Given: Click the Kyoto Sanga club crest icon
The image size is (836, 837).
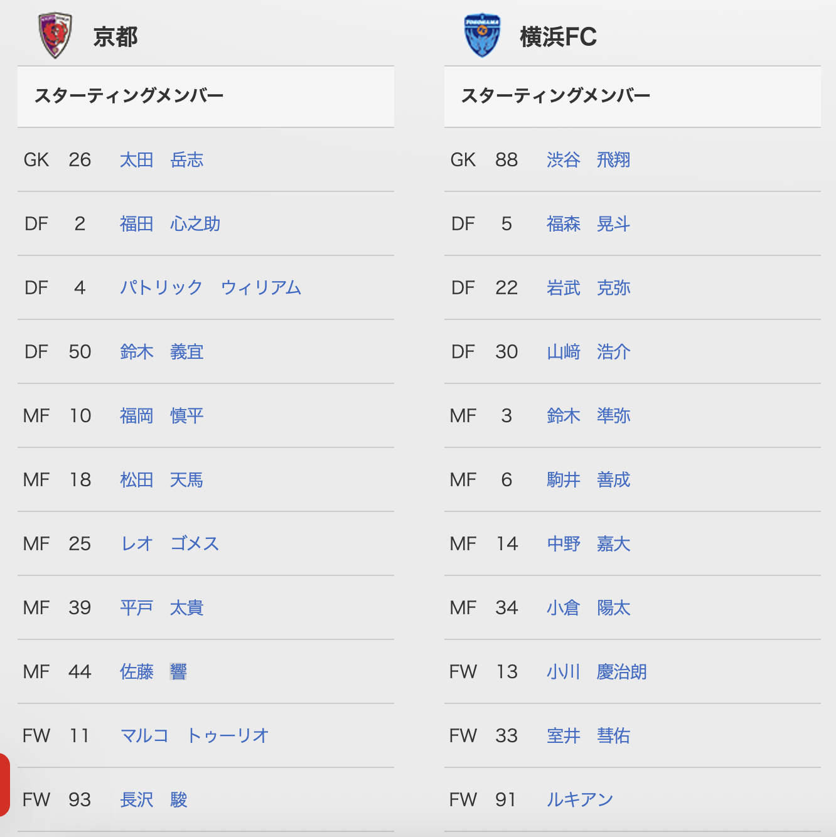Looking at the screenshot, I should [55, 36].
